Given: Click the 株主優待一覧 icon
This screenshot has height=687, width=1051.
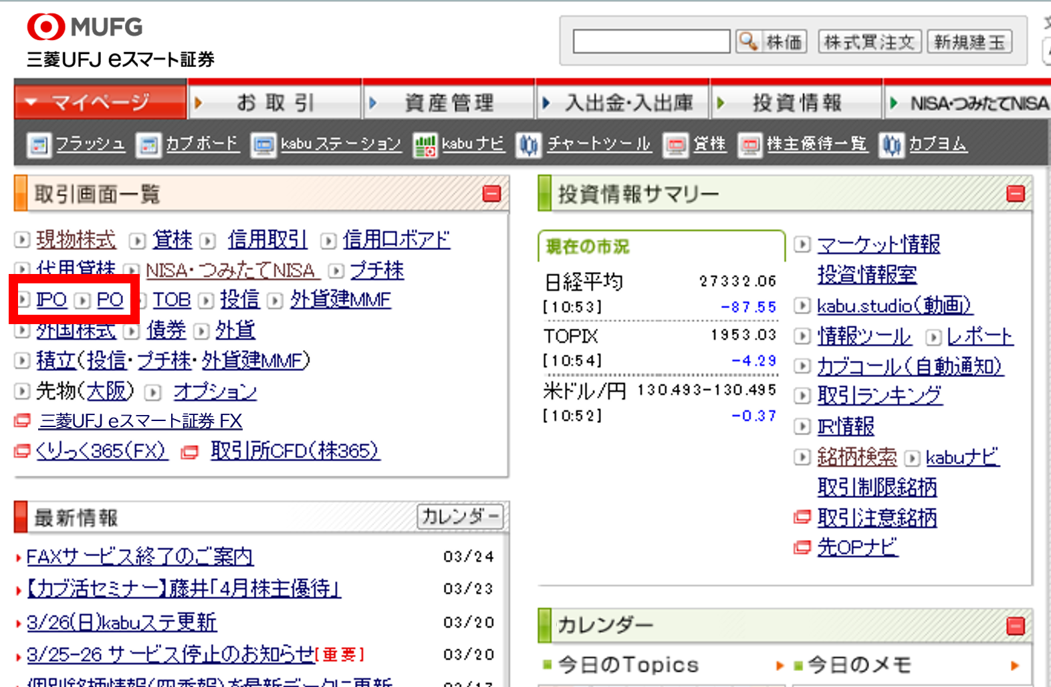Looking at the screenshot, I should click(750, 144).
